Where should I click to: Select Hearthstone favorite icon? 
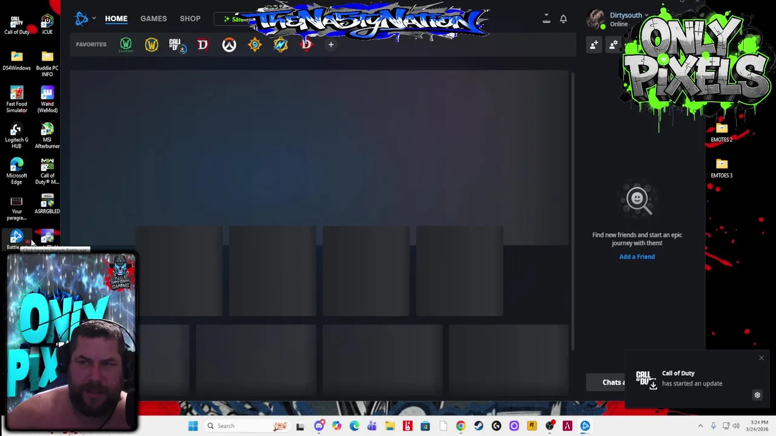pos(255,44)
